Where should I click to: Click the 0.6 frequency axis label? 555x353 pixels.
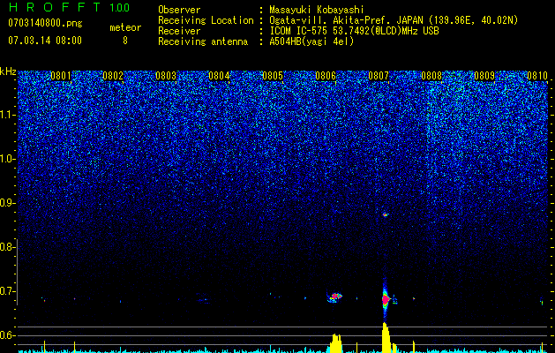(x=7, y=335)
